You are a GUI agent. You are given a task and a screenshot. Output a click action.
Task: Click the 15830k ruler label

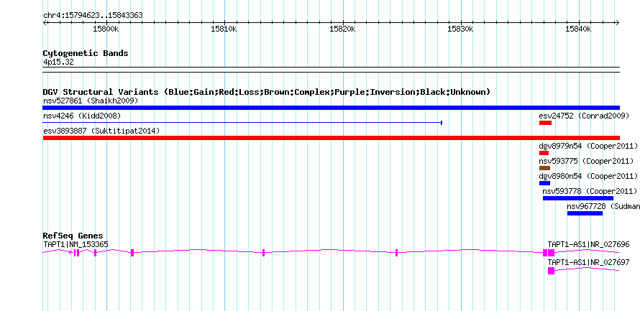[461, 29]
